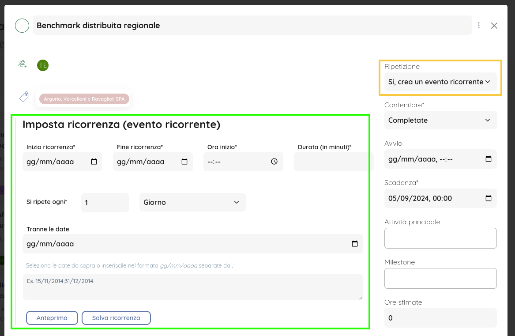
Task: Open the Contenitore dropdown showing Completate
Action: pos(440,120)
